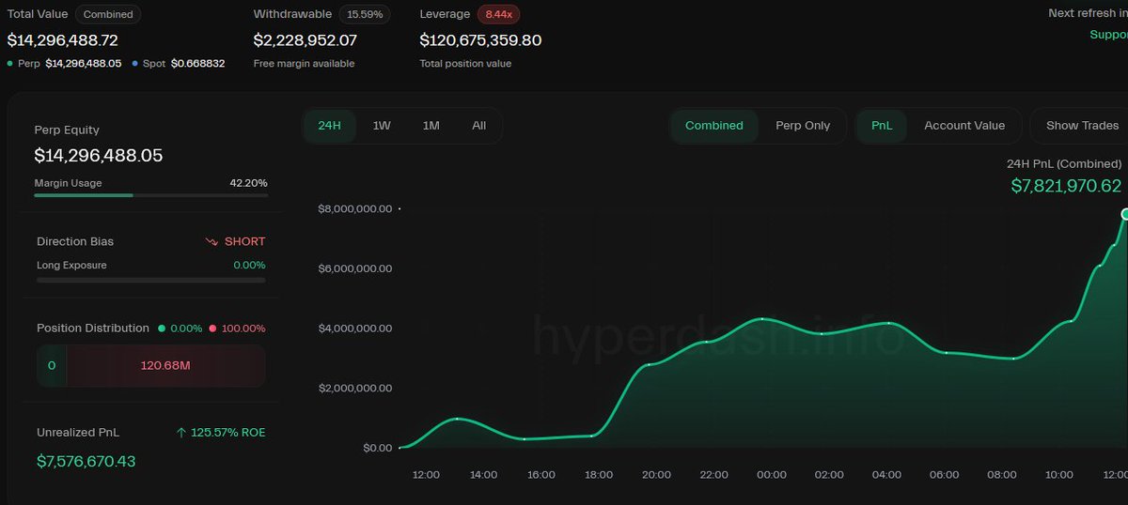This screenshot has width=1128, height=505.
Task: Click the 125.57% ROE text
Action: [227, 433]
